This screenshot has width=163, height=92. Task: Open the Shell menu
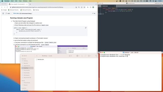(12, 1)
